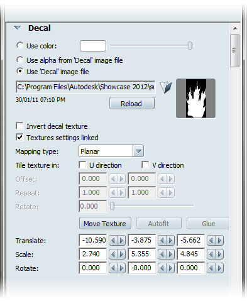The height and width of the screenshot is (301, 247).
Task: Decrease bottom Rotate Z value with left arrow
Action: pyautogui.click(x=211, y=268)
